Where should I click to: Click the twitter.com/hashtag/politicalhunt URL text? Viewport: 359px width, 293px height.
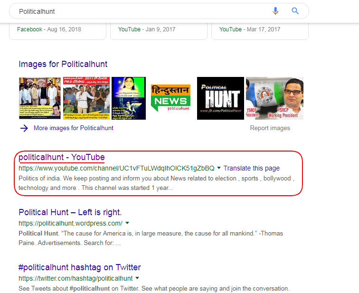point(76,278)
